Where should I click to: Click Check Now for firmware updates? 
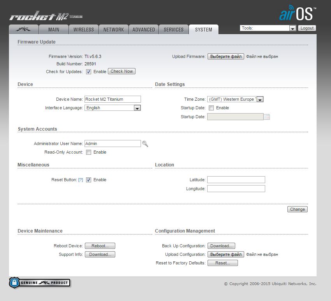pos(121,71)
